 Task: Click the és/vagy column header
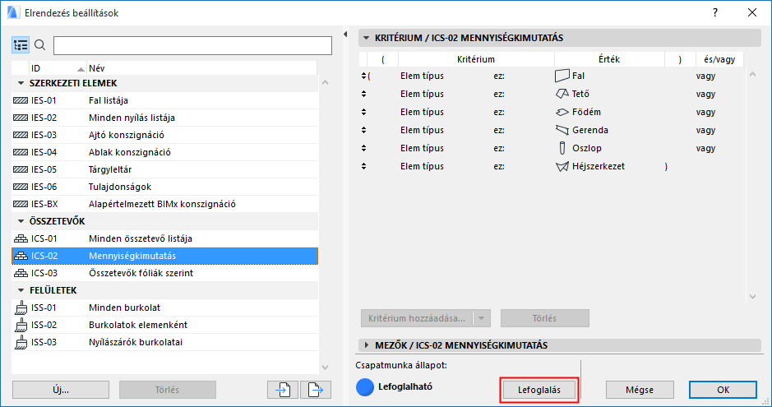pyautogui.click(x=719, y=59)
